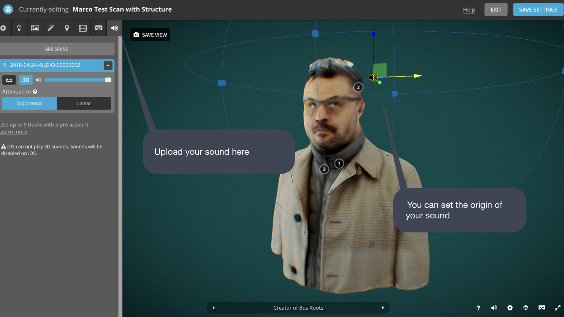Image resolution: width=564 pixels, height=317 pixels.
Task: Click the Sketchfab logo
Action: [8, 9]
